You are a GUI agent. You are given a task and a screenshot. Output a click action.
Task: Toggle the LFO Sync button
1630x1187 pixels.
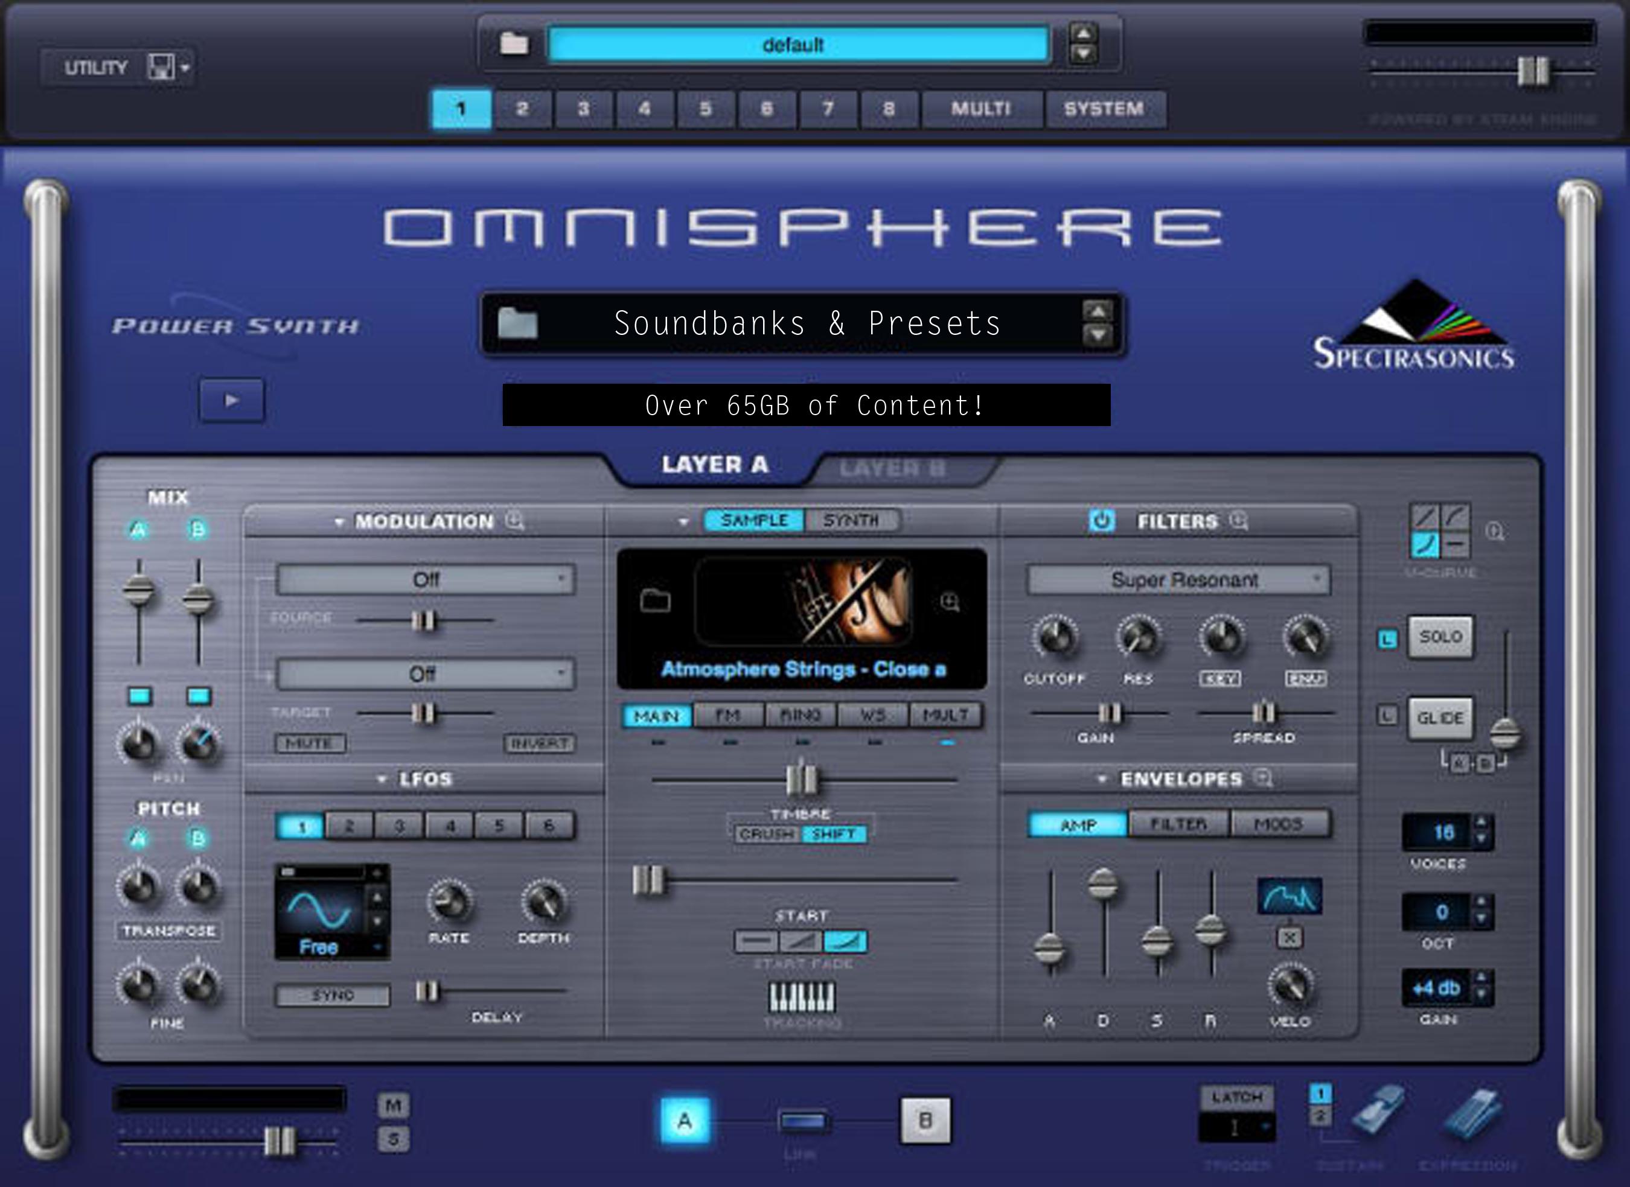(333, 995)
